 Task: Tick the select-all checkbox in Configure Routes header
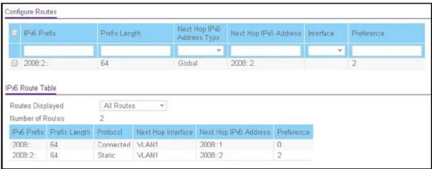pos(14,34)
